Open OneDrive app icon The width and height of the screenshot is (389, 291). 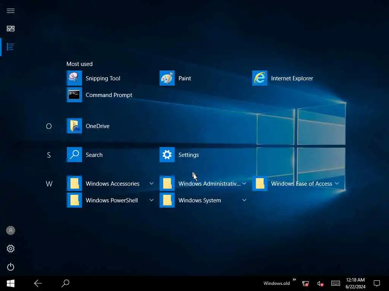[74, 126]
